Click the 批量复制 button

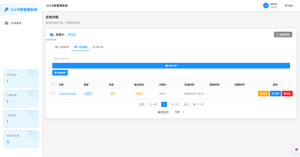[x=60, y=73]
